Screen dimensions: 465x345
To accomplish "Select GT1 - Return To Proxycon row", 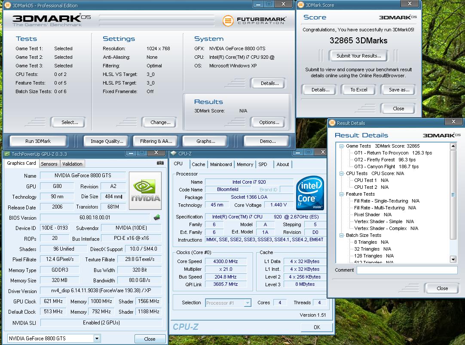I will (393, 153).
